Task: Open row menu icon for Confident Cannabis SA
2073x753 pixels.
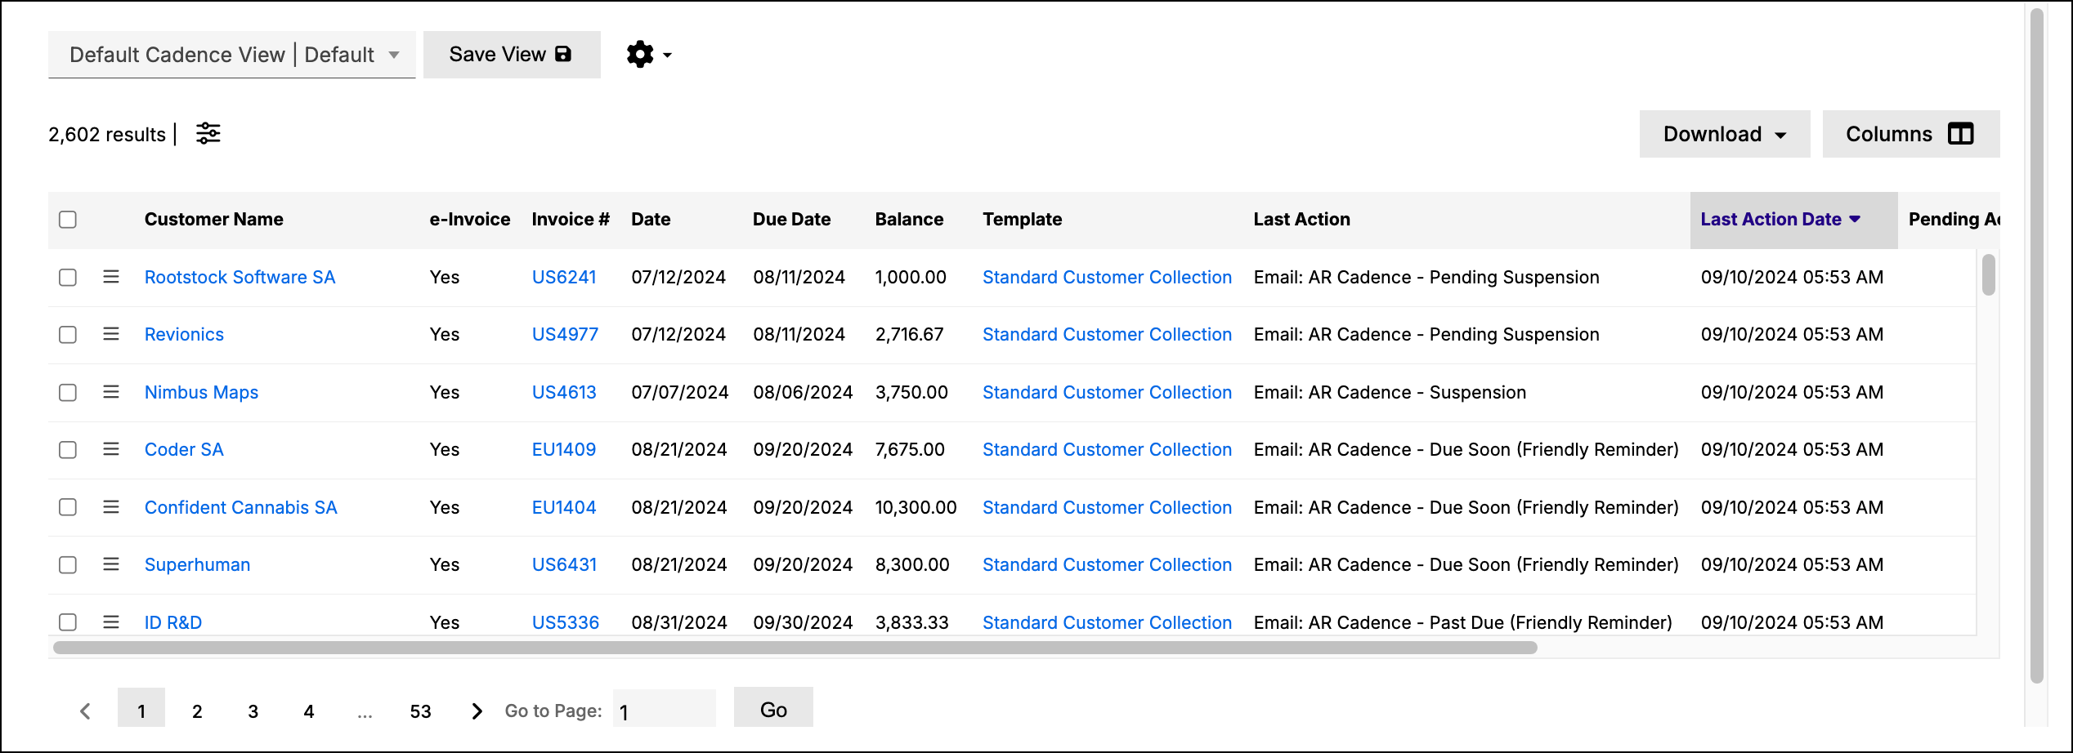Action: click(111, 507)
